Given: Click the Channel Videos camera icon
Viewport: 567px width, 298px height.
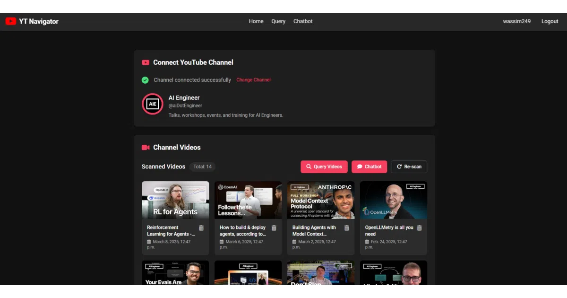Looking at the screenshot, I should point(146,148).
